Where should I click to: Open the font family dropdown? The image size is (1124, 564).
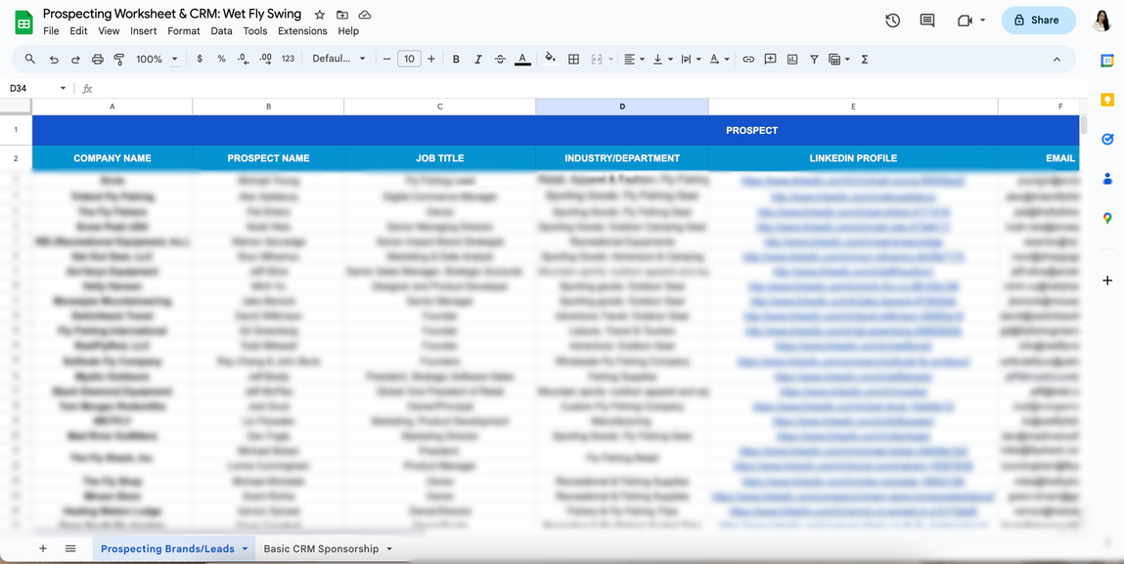coord(339,59)
